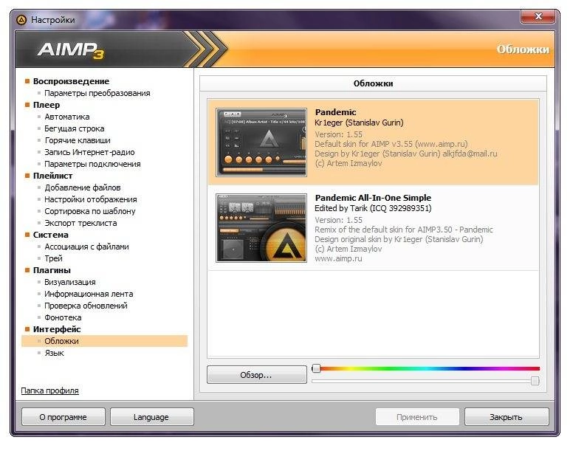
Task: Click the rainbow hue slider handle
Action: [317, 368]
